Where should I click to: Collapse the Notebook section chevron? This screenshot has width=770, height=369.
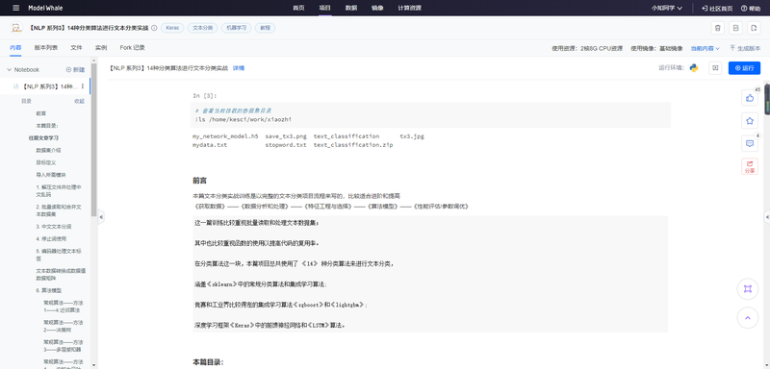[9, 69]
